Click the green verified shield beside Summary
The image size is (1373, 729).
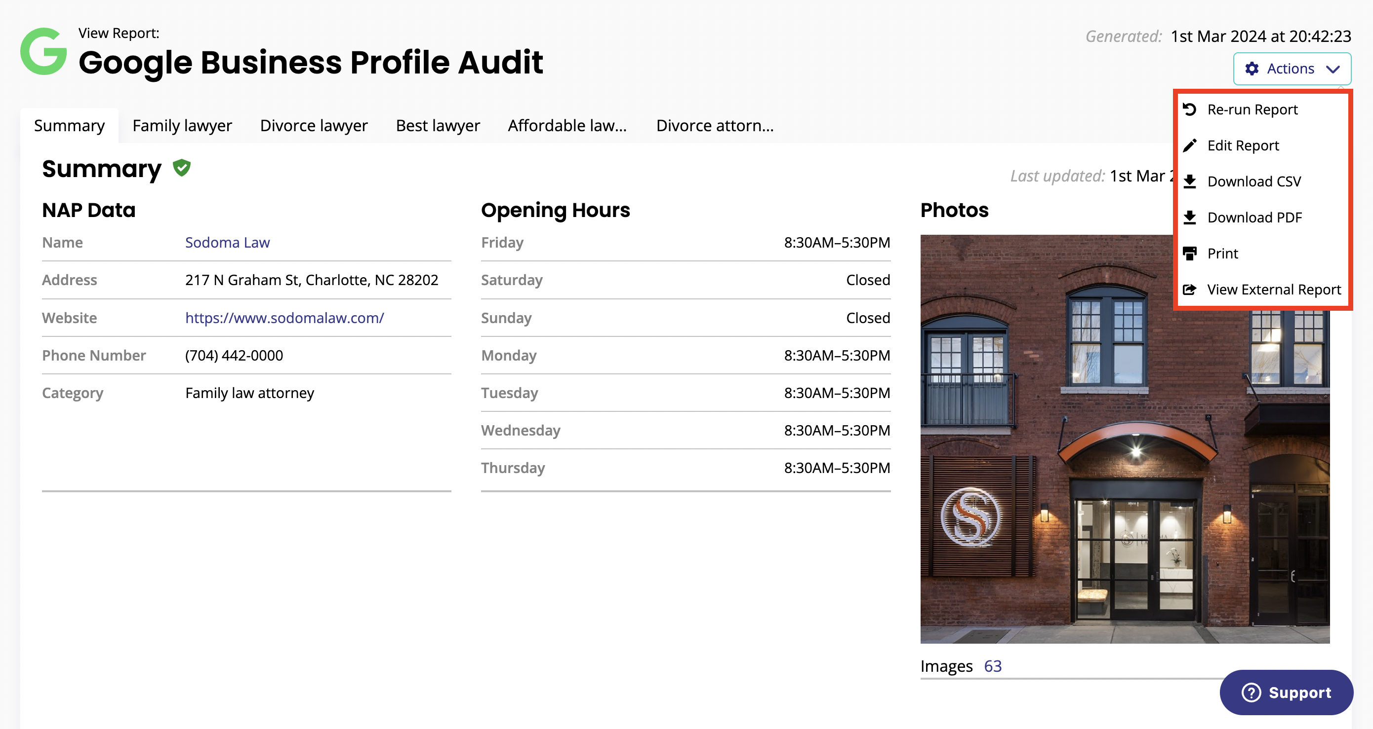(x=182, y=168)
